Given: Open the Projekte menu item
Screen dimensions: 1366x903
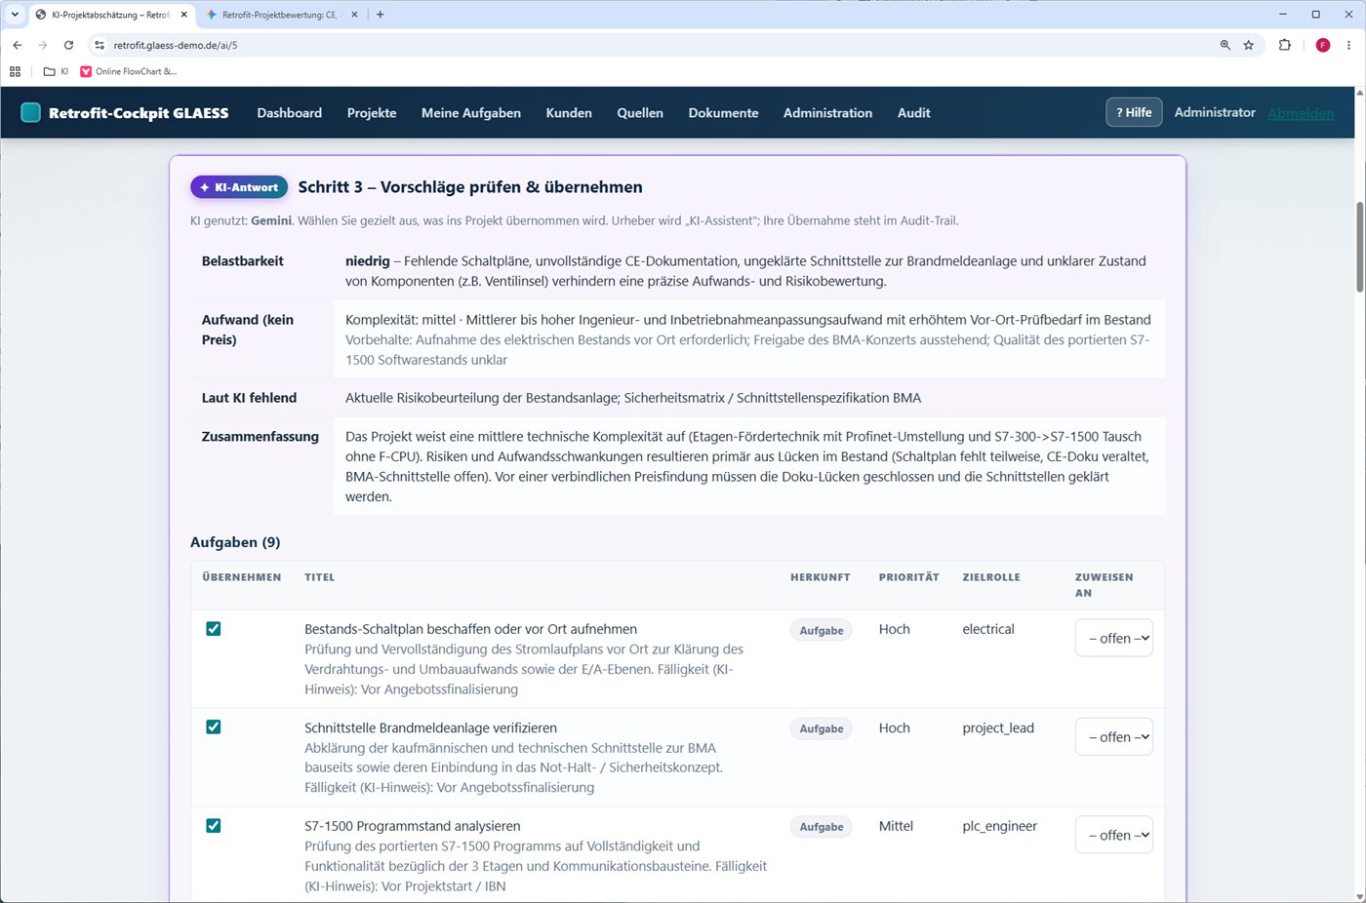Looking at the screenshot, I should (372, 113).
